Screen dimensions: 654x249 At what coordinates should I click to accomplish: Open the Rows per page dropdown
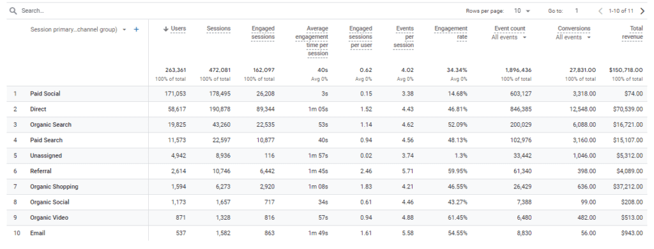[522, 11]
